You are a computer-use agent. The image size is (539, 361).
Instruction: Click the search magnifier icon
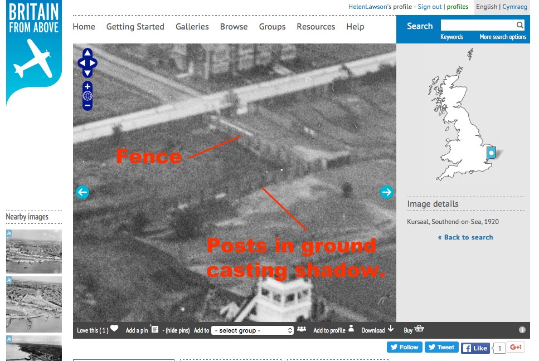(519, 25)
